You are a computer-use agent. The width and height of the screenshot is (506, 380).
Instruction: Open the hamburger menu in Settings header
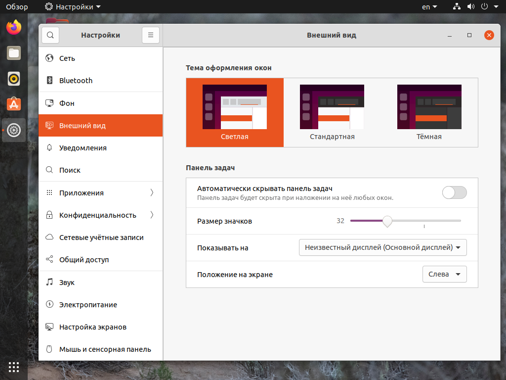pyautogui.click(x=151, y=35)
